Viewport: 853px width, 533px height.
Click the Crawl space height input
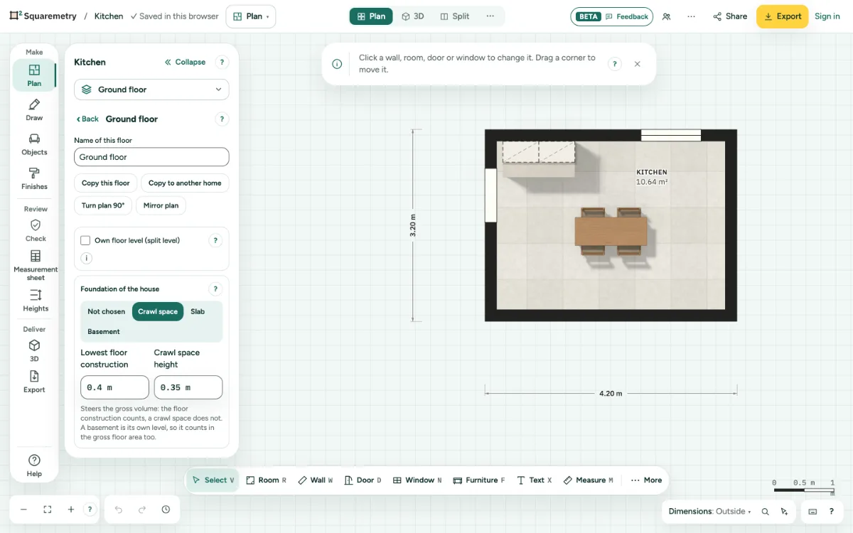pos(188,387)
